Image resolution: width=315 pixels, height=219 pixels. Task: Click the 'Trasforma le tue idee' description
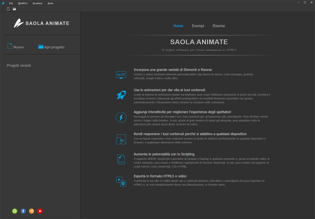[199, 183]
